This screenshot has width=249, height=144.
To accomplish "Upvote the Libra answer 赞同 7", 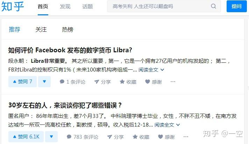I will point(22,82).
